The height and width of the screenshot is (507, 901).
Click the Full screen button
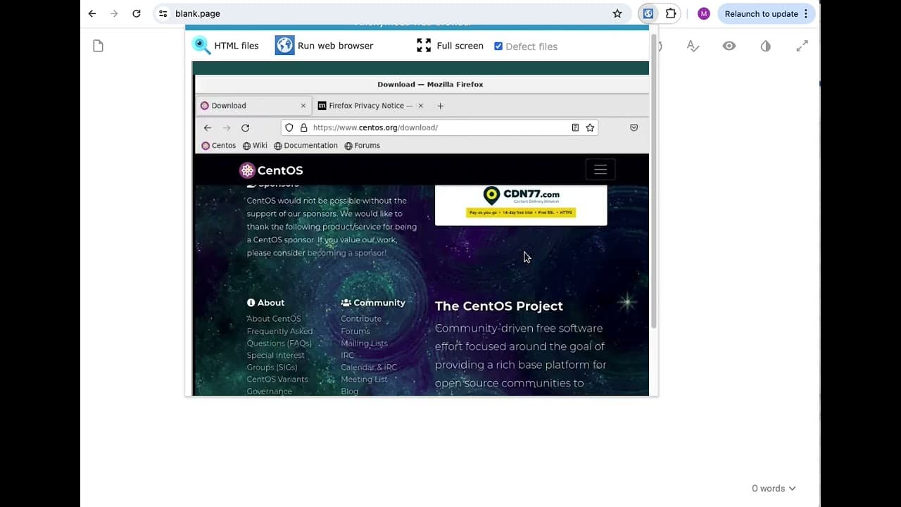point(450,46)
